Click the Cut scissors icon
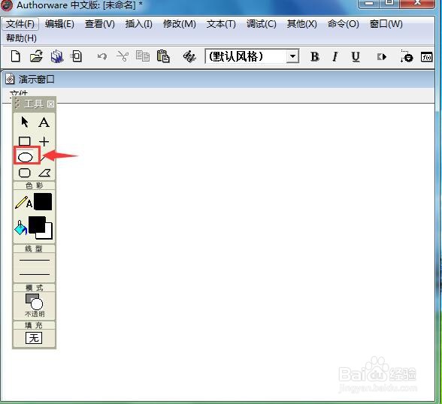442x404 pixels. pos(123,56)
